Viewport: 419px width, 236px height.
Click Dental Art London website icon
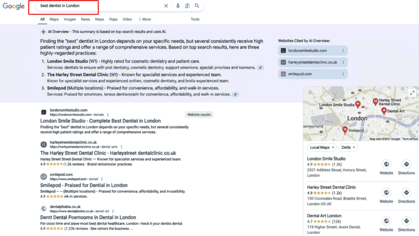click(386, 221)
